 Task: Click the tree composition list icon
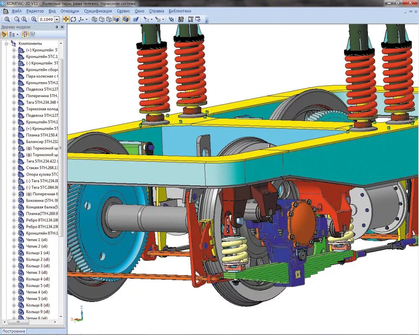[x=12, y=34]
